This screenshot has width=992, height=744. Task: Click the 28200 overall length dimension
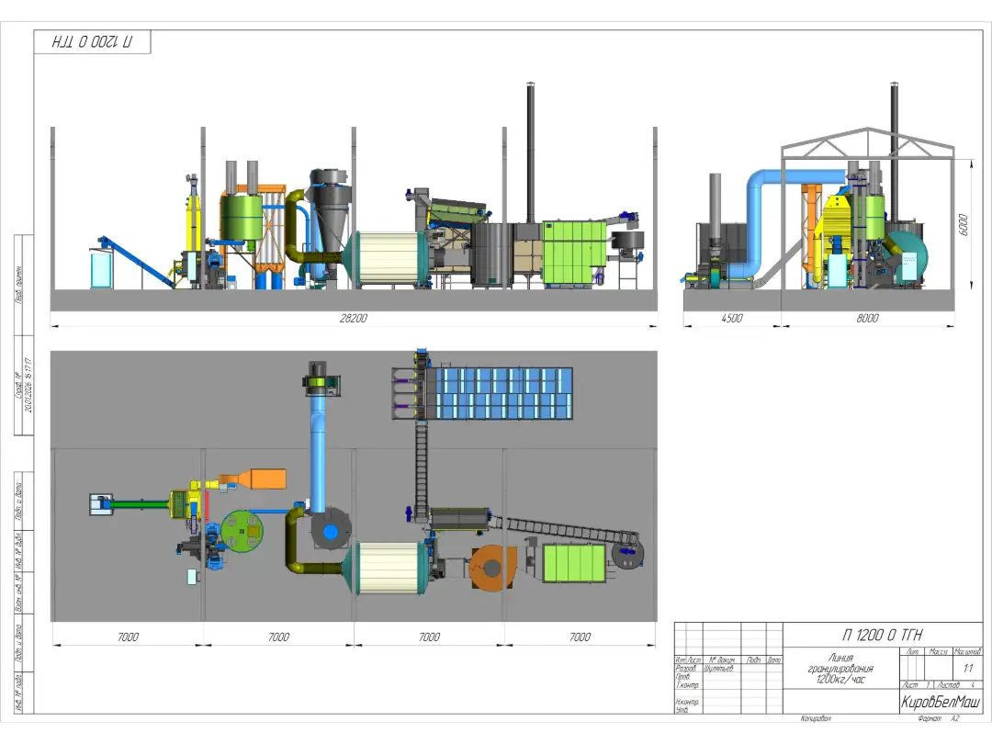pos(354,318)
